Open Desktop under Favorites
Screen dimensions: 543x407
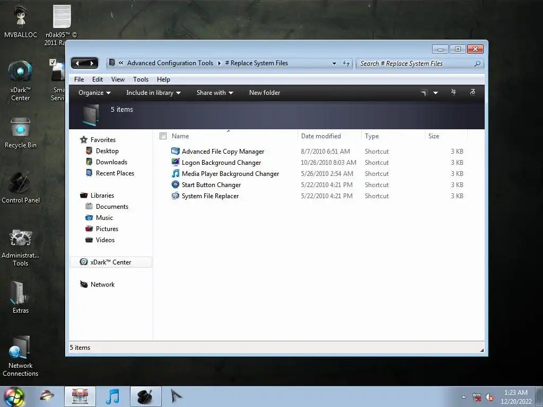[x=107, y=151]
